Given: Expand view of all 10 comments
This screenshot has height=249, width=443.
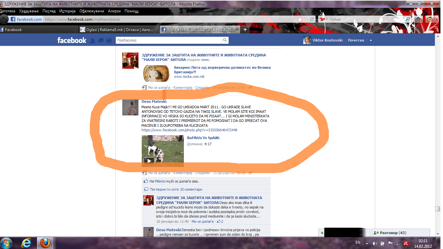Looking at the screenshot, I should pos(176,189).
